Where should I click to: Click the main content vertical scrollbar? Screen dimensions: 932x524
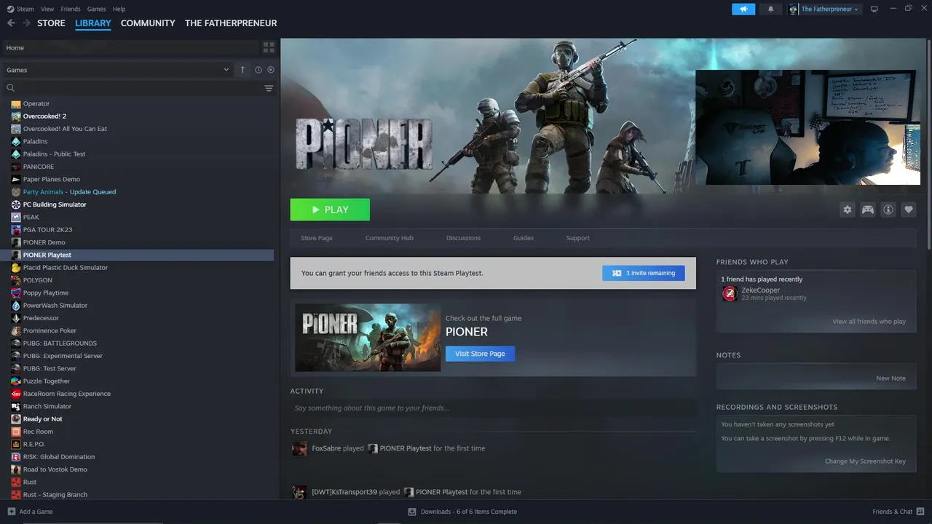[x=928, y=146]
